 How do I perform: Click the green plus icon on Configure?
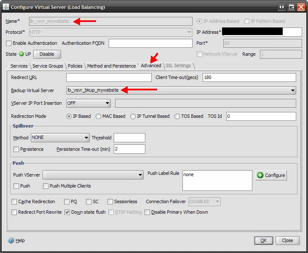260,175
